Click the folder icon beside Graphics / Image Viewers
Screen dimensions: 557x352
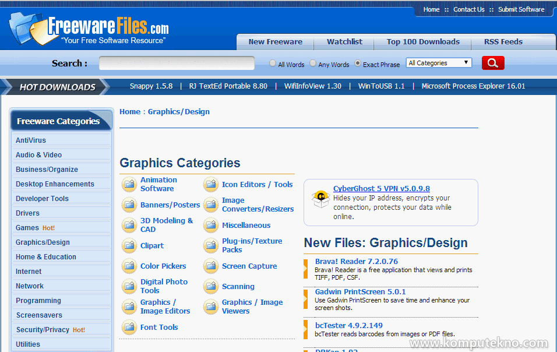point(211,307)
